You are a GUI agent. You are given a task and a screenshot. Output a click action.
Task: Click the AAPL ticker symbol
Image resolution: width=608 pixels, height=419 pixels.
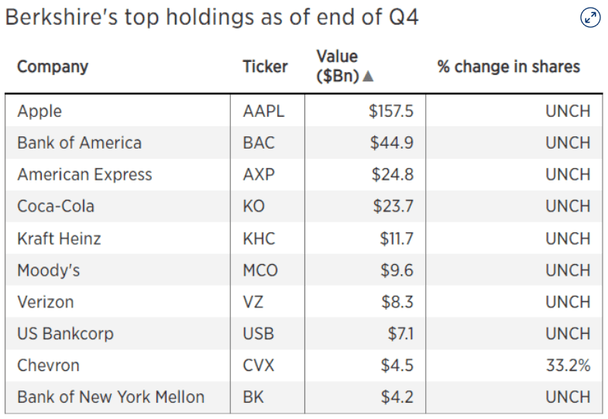coord(263,111)
